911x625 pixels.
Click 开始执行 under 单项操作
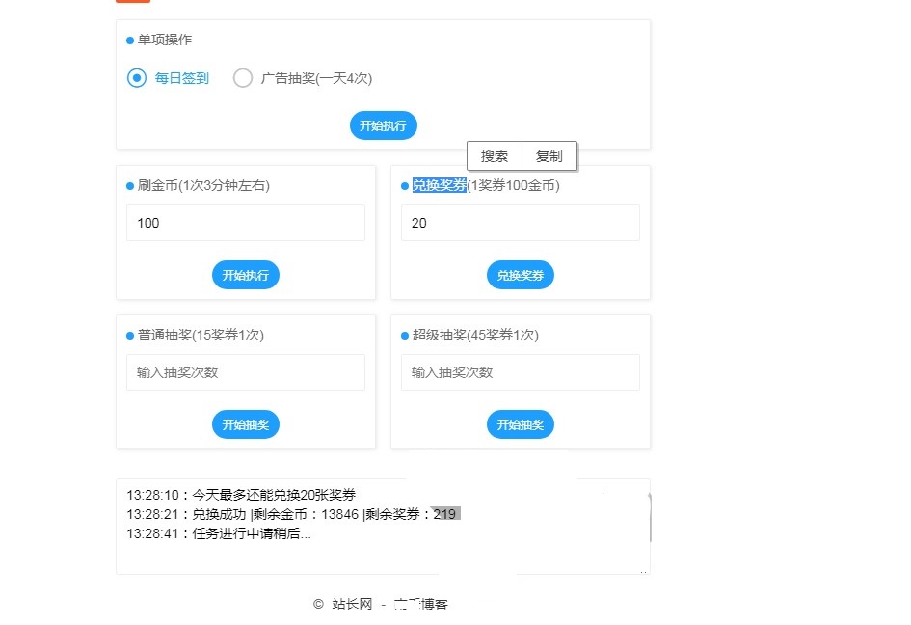[383, 125]
